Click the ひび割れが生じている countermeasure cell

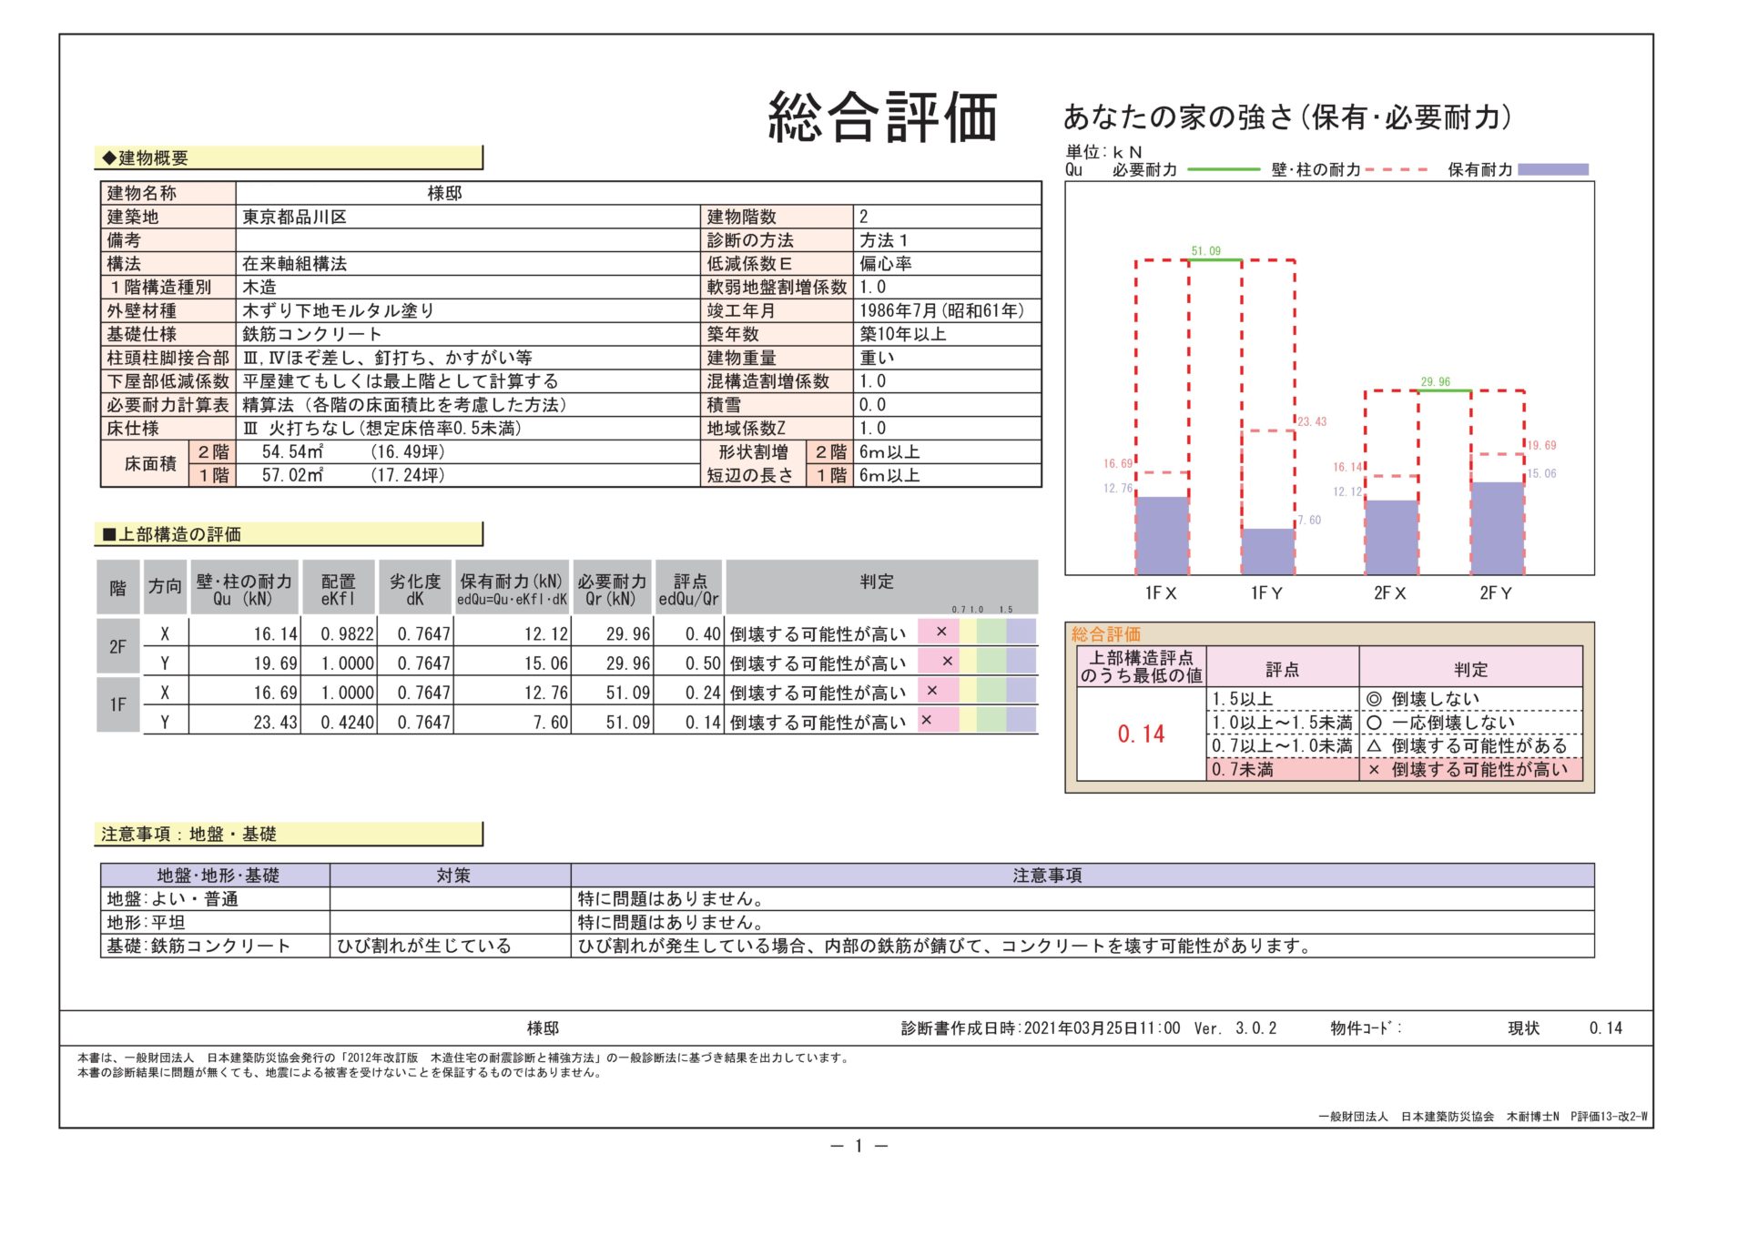[x=451, y=946]
